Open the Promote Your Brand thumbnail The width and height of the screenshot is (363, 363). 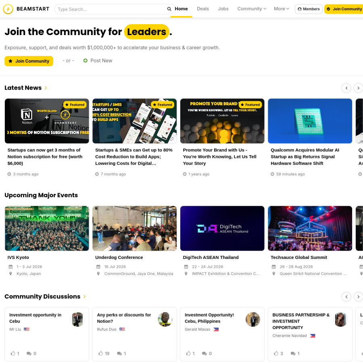[222, 121]
